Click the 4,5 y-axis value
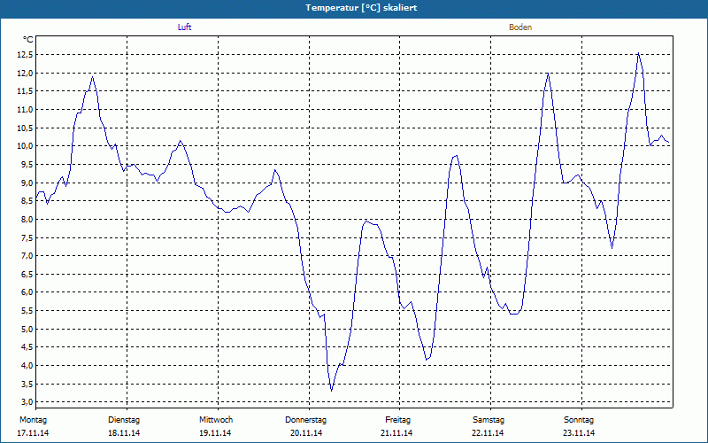 tap(27, 347)
